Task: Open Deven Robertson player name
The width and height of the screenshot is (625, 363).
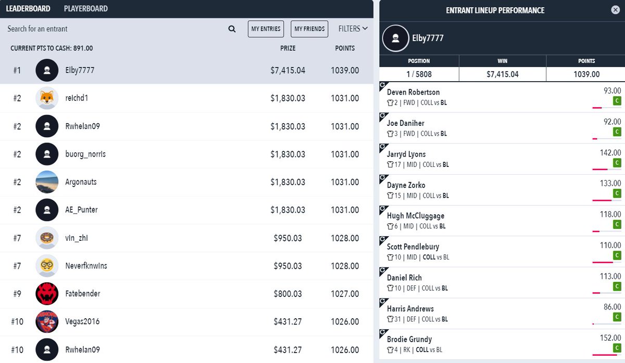Action: (x=413, y=92)
